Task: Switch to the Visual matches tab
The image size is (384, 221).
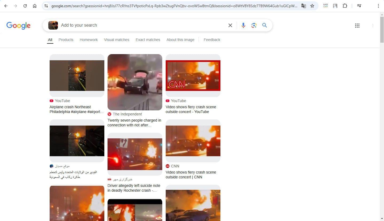Action: 117,40
